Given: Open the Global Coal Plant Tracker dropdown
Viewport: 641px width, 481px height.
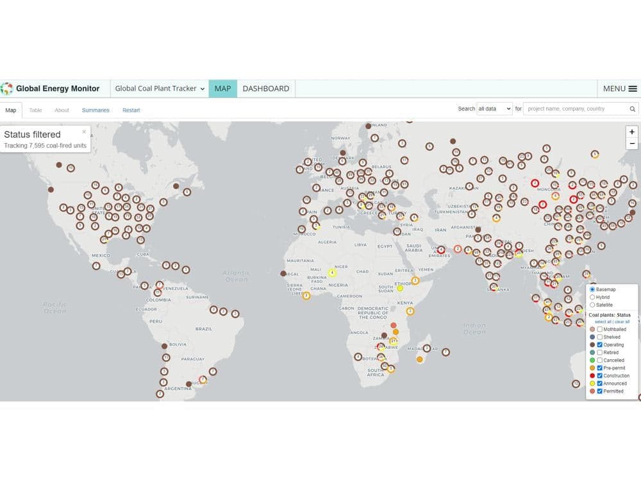Looking at the screenshot, I should pos(160,89).
